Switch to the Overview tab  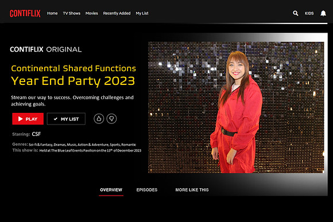111,190
